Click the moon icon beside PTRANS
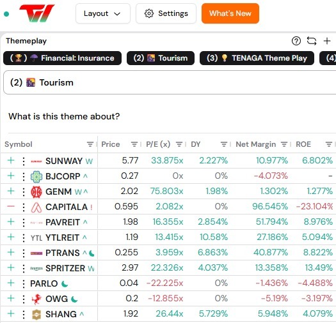Viewport: 336px width, 323px height. (x=92, y=253)
